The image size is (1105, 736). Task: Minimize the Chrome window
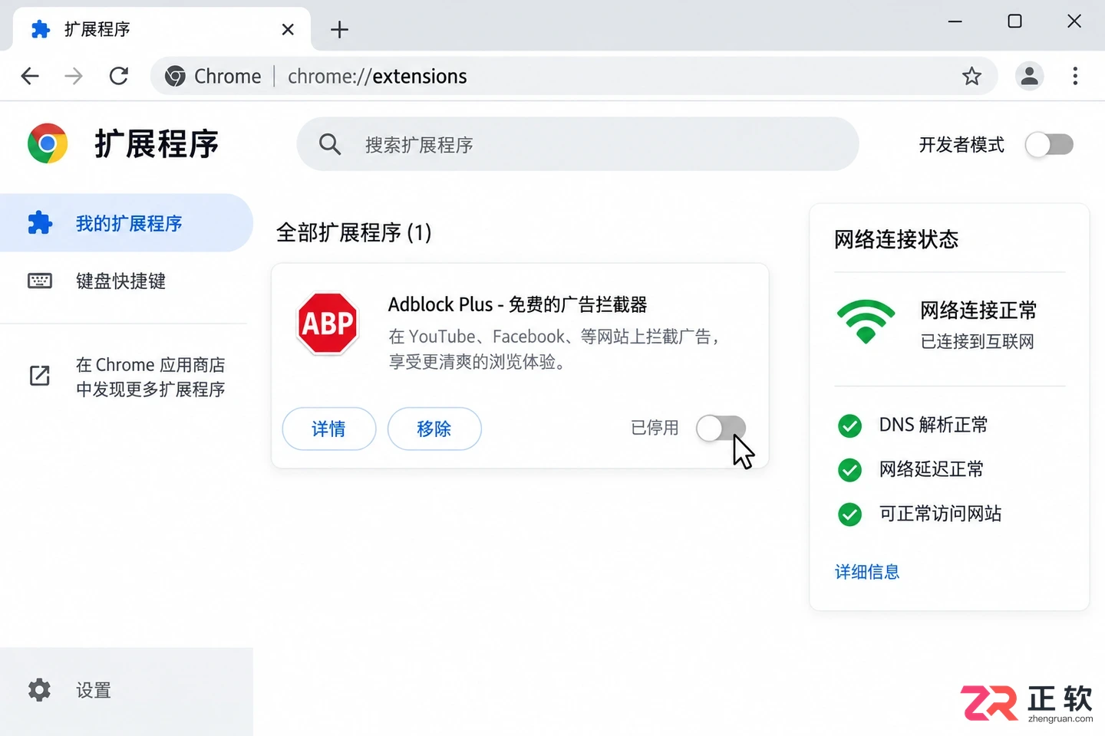coord(955,21)
